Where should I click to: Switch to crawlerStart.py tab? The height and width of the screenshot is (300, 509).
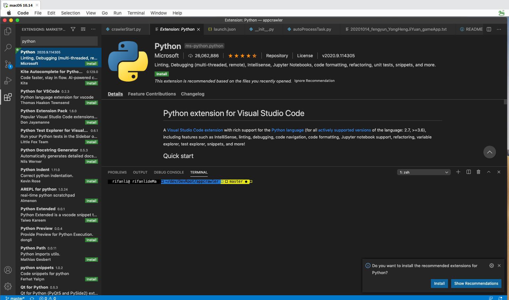point(126,29)
